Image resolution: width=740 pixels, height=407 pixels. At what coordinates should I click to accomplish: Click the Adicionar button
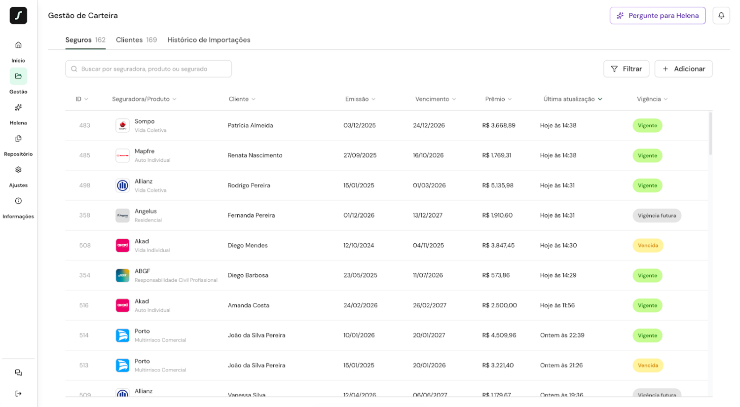[x=683, y=69]
